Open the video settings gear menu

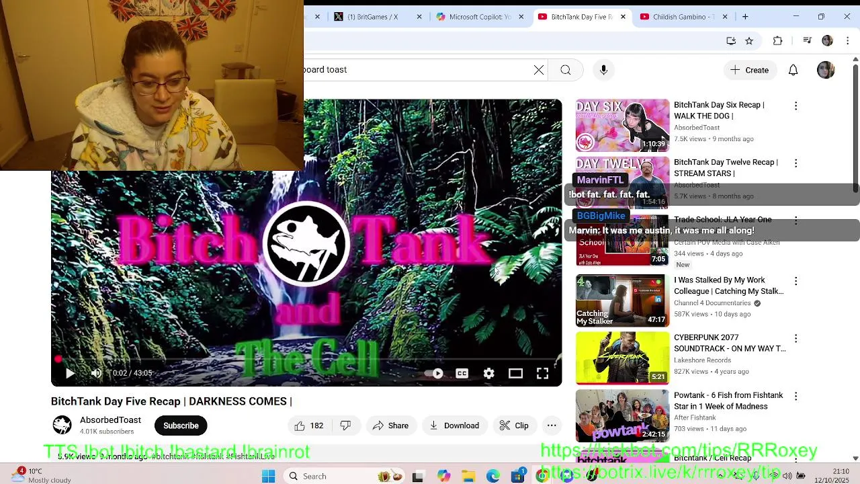click(489, 374)
